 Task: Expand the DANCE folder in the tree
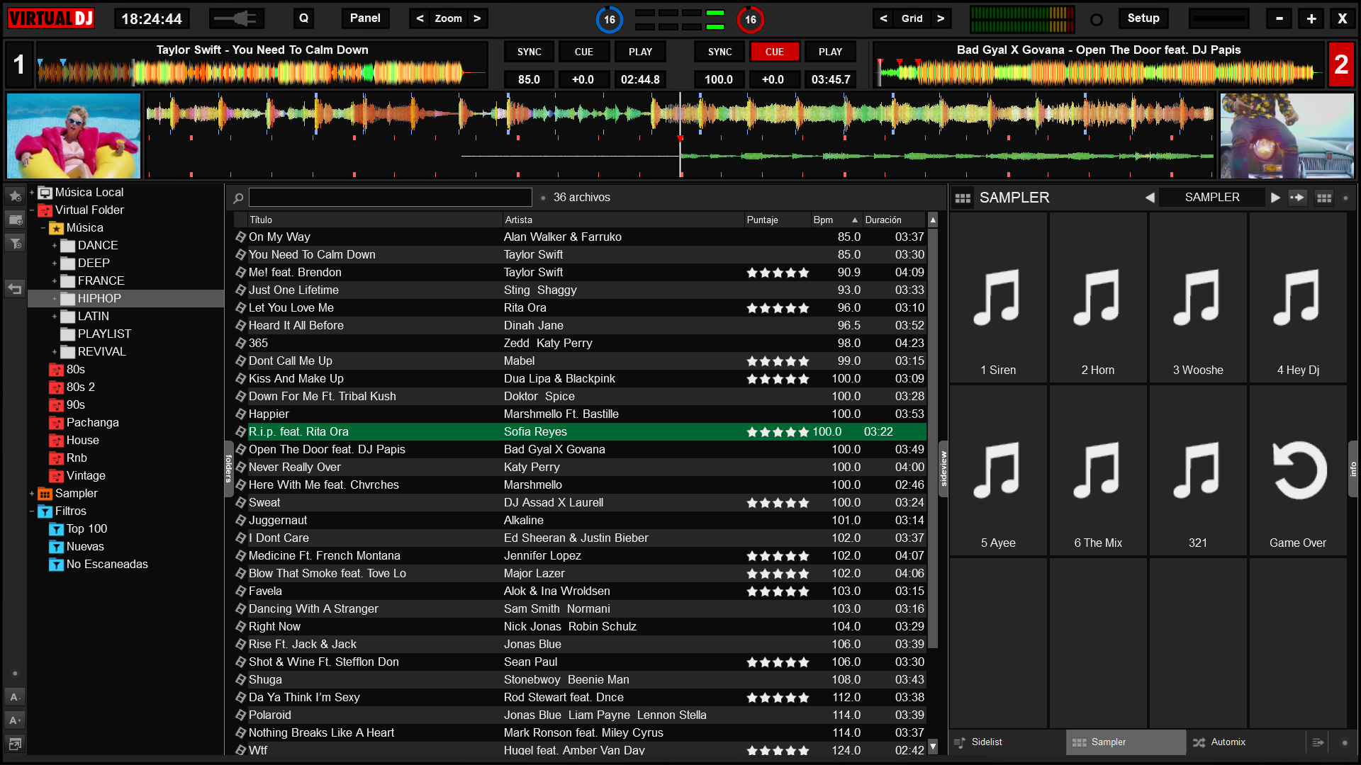pos(55,246)
